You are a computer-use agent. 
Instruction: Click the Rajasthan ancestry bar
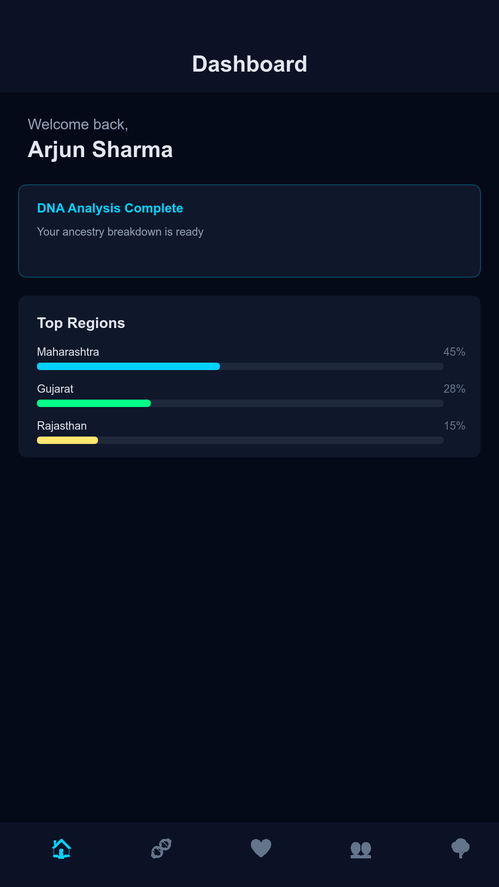240,440
